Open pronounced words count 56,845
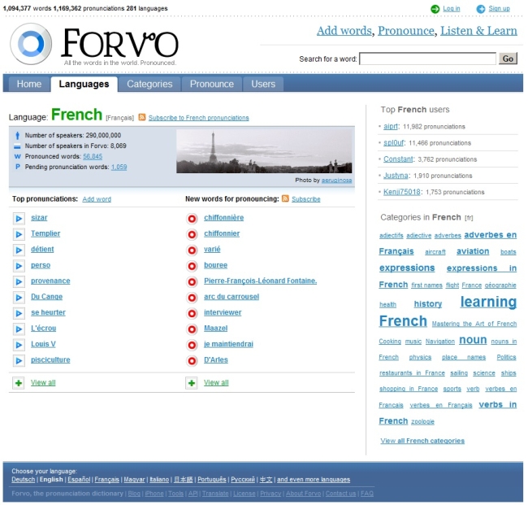Screen dimensions: 528x505 point(93,156)
